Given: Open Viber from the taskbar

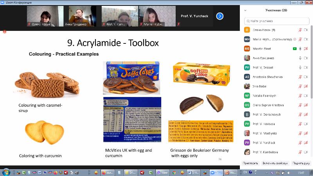Looking at the screenshot, I should (x=162, y=172).
